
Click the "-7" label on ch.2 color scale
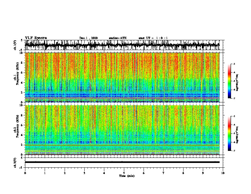(x=234, y=151)
